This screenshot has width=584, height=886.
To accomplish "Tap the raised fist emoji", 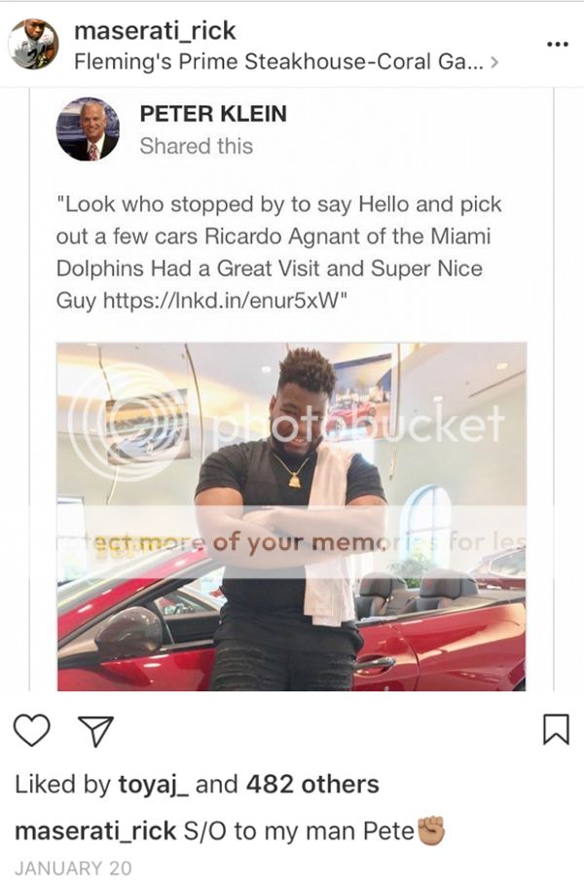I will point(431,831).
